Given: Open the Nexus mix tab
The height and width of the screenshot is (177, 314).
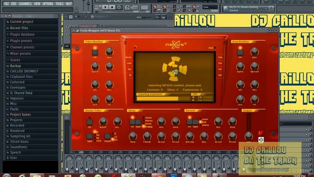Looking at the screenshot, I should pos(220,63).
